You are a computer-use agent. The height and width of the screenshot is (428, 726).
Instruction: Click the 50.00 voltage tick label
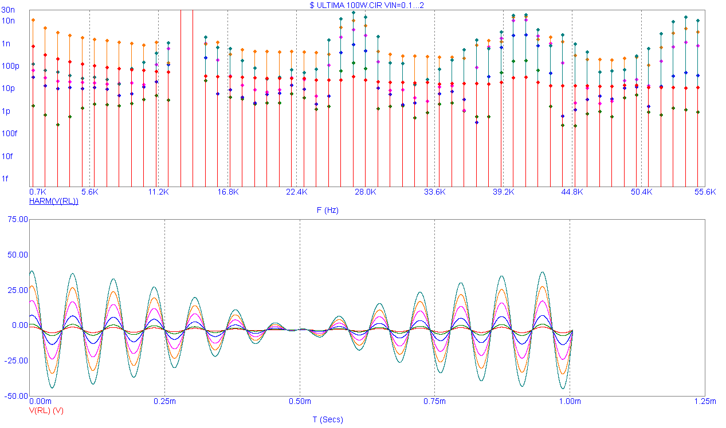(19, 255)
